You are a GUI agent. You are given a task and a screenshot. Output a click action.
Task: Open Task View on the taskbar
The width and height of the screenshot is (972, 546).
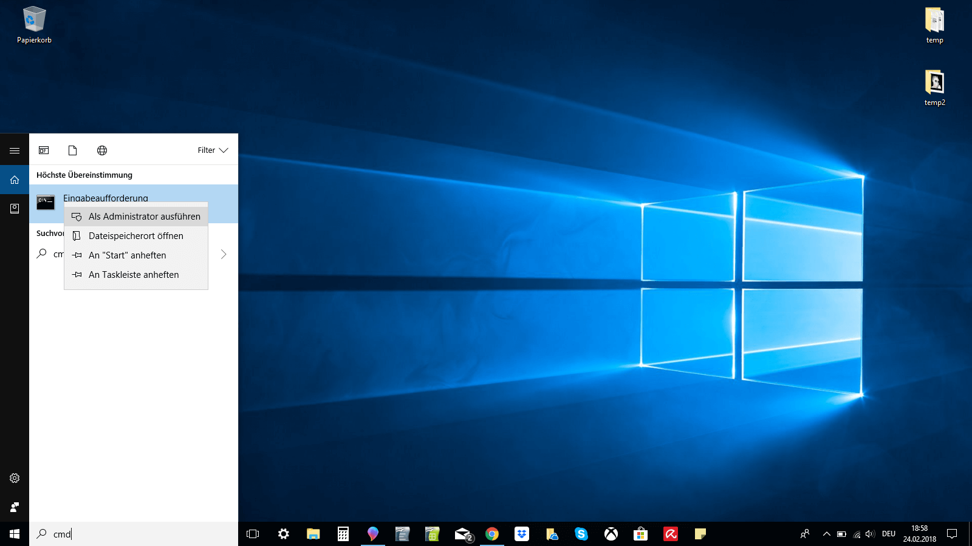point(253,534)
